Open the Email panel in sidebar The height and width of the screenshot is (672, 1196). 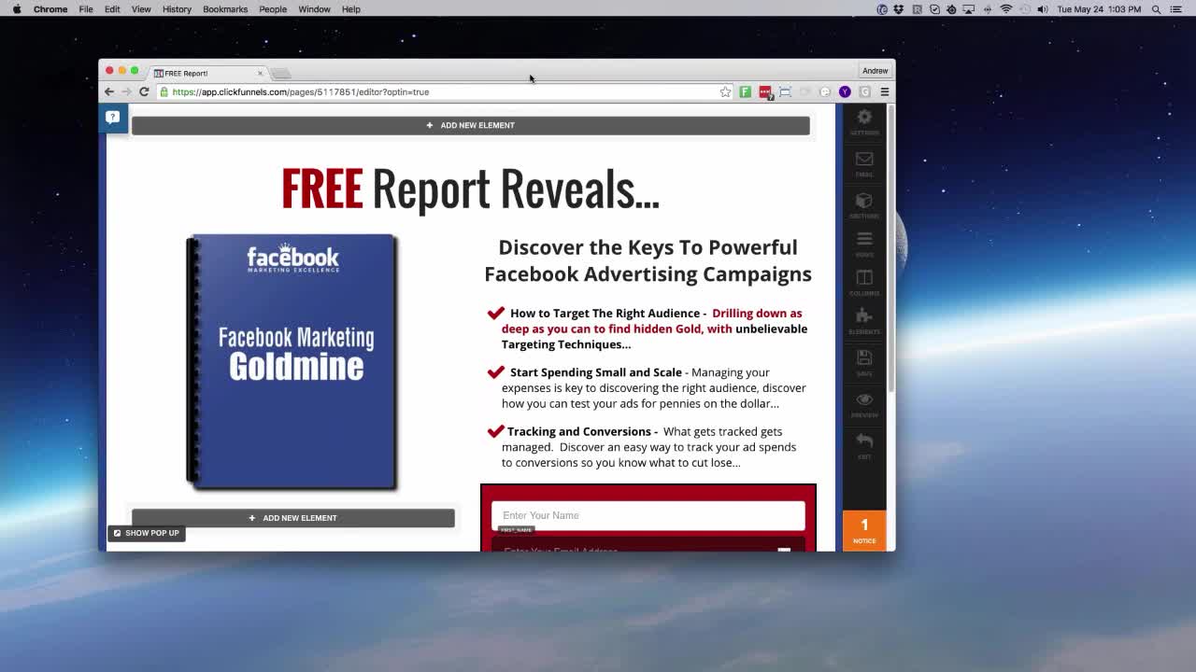(864, 163)
